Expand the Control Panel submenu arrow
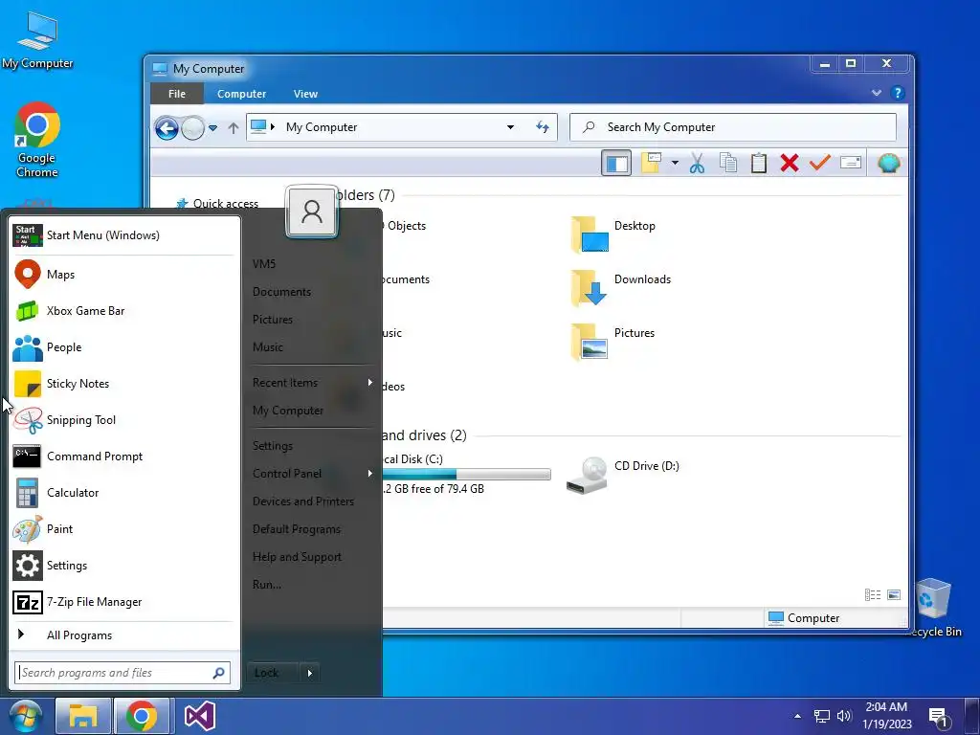The width and height of the screenshot is (980, 735). pyautogui.click(x=370, y=473)
